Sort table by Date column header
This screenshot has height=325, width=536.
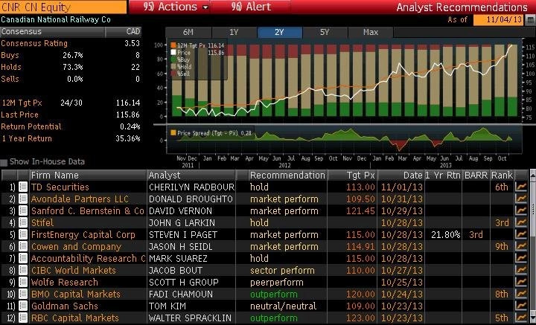401,175
